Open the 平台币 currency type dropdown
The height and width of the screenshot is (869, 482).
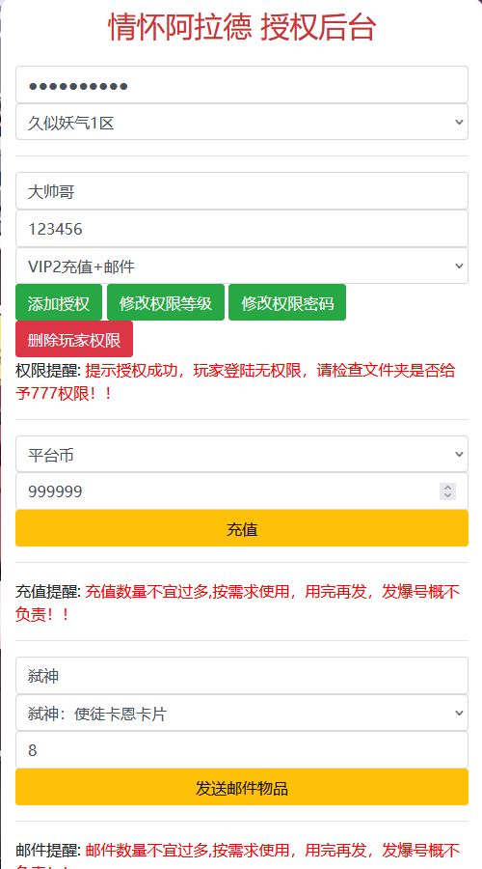[x=242, y=454]
